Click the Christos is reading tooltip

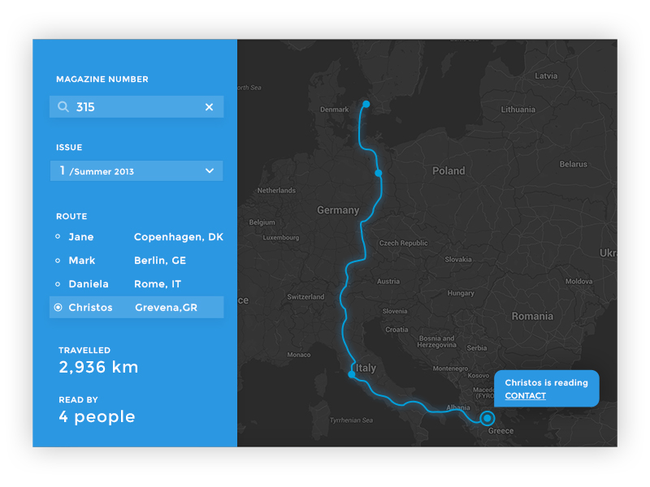tap(546, 383)
